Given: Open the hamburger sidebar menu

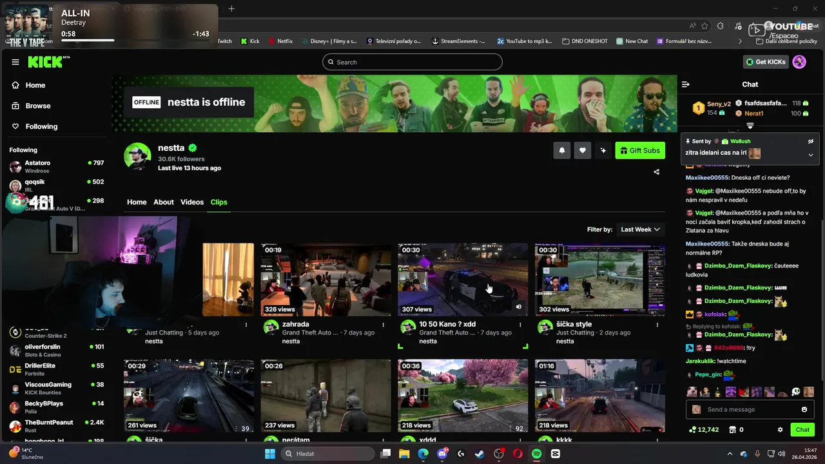Looking at the screenshot, I should 15,62.
